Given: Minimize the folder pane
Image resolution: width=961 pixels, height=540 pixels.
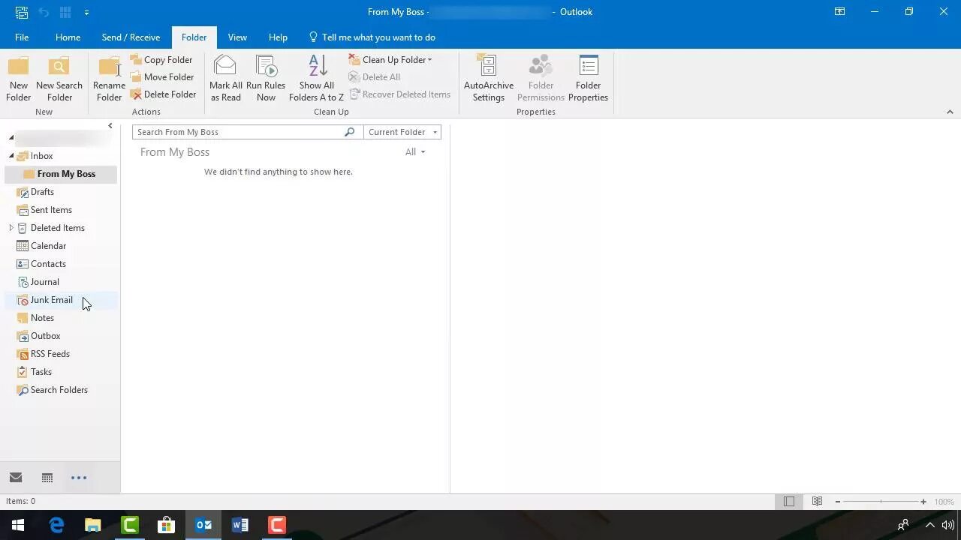Looking at the screenshot, I should tap(110, 126).
